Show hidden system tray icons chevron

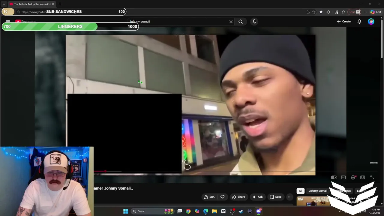tap(340, 211)
